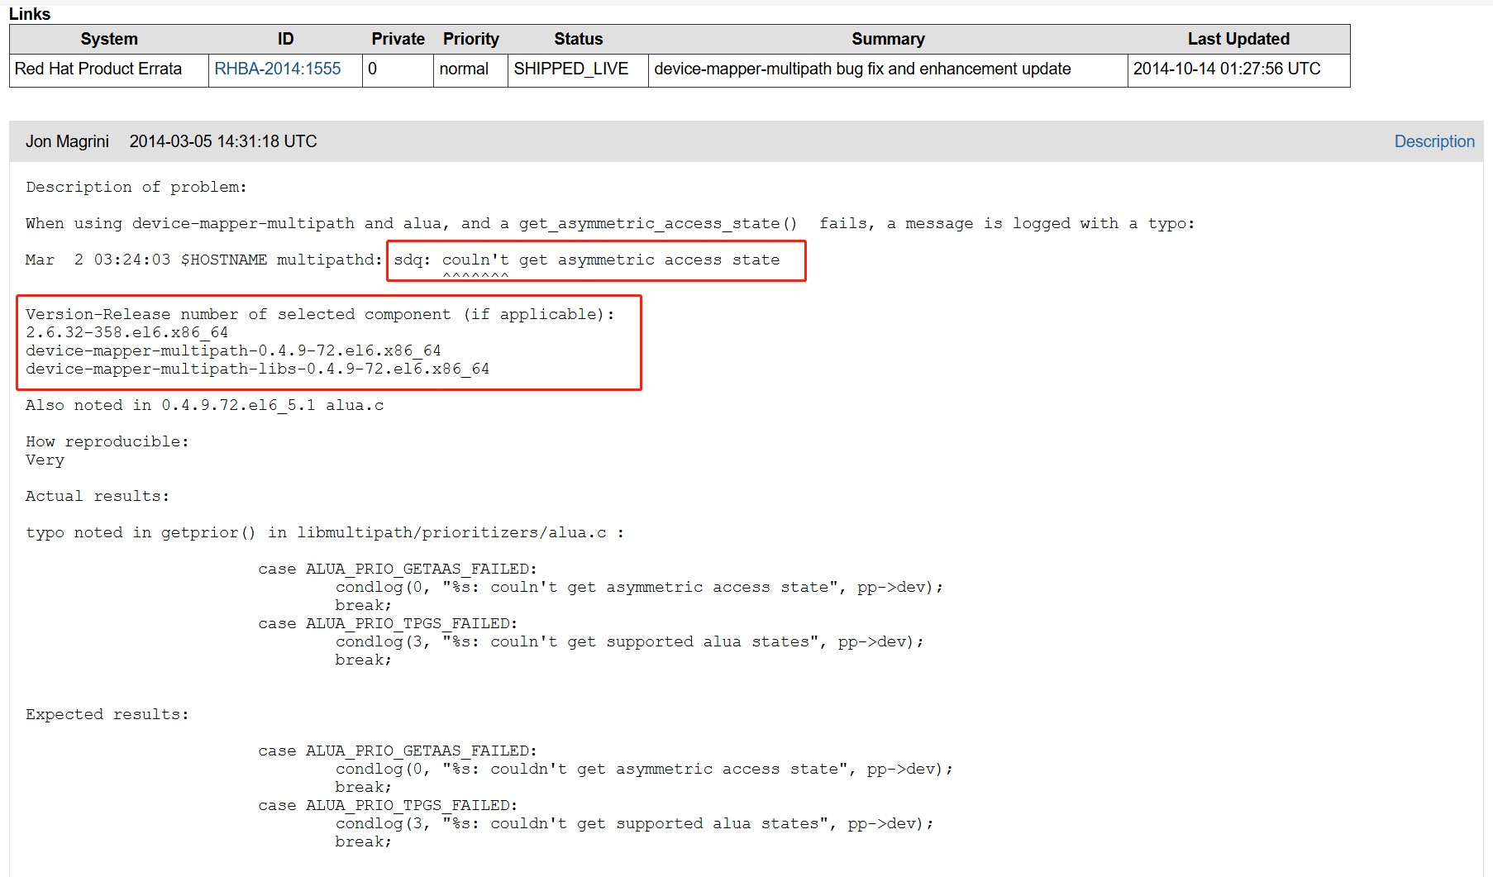This screenshot has width=1493, height=877.
Task: Click the 'Also noted in 0.4.9.72.el6_5.1 alua.c' line
Action: [x=205, y=406]
